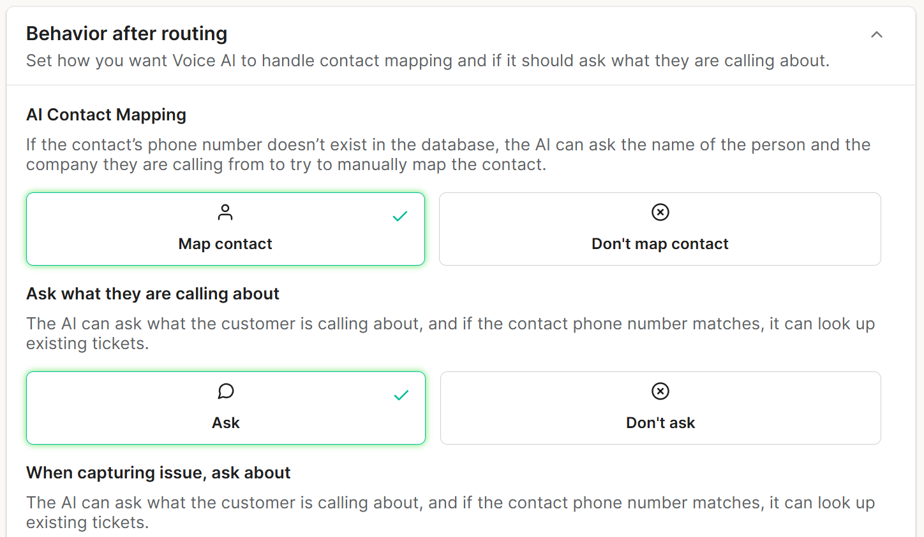Click the 'Ask' label text

point(226,423)
